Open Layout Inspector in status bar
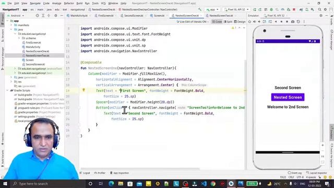The image size is (334, 188). tap(317, 173)
